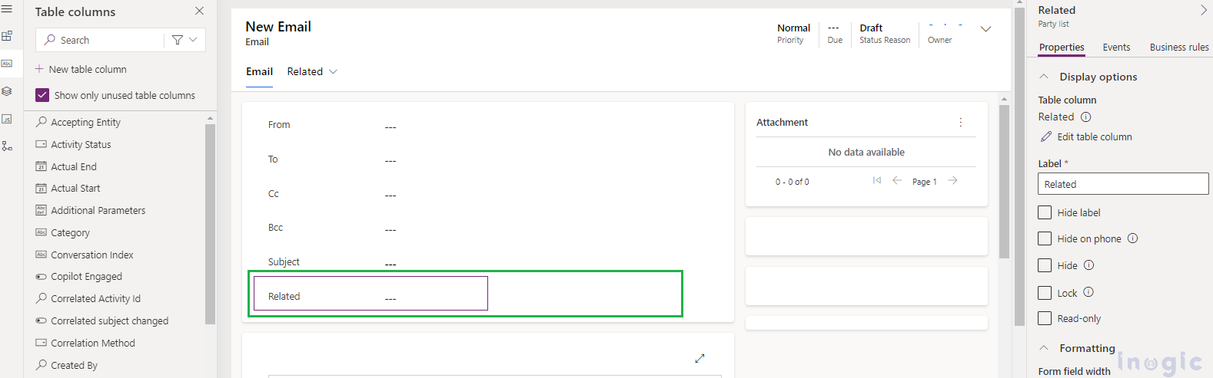The image size is (1213, 378).
Task: Uncheck Show only unused table columns
Action: point(42,95)
